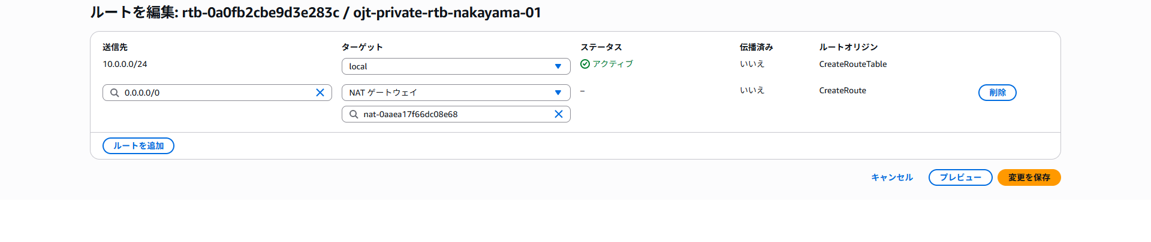The image size is (1151, 242).
Task: Click the search icon in NAT ID field
Action: click(354, 114)
